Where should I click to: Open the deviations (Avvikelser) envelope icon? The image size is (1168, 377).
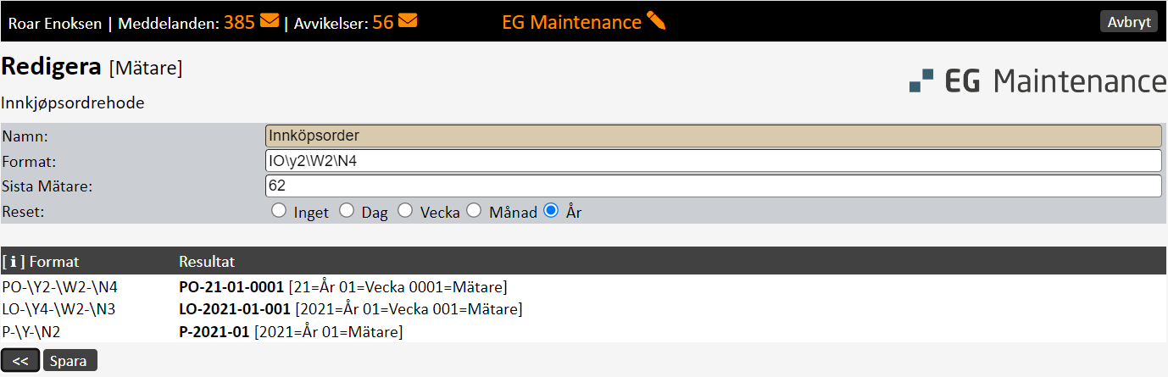pos(408,21)
